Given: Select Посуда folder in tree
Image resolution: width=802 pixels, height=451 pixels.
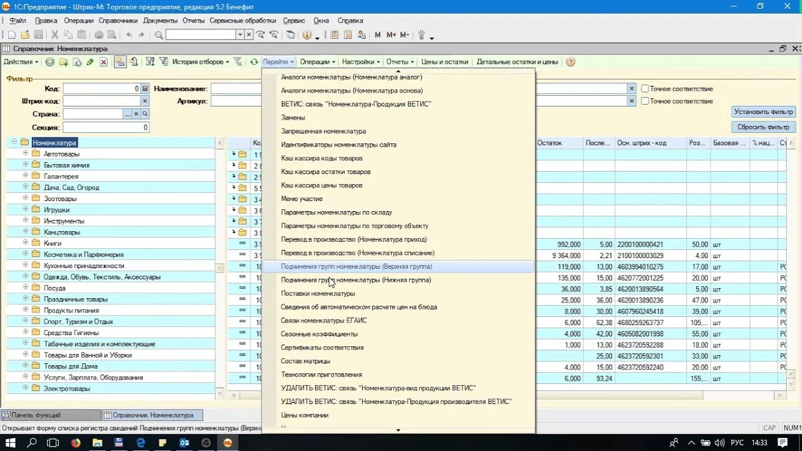Looking at the screenshot, I should tap(55, 288).
